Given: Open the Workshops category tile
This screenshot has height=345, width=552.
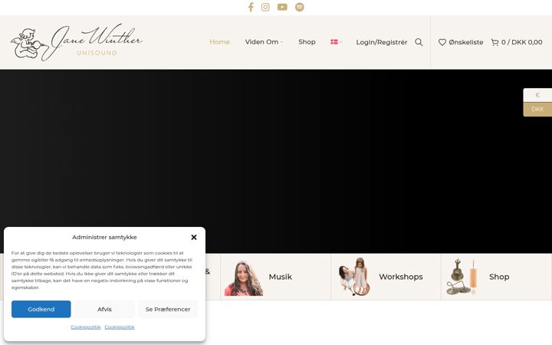Looking at the screenshot, I should (x=386, y=277).
